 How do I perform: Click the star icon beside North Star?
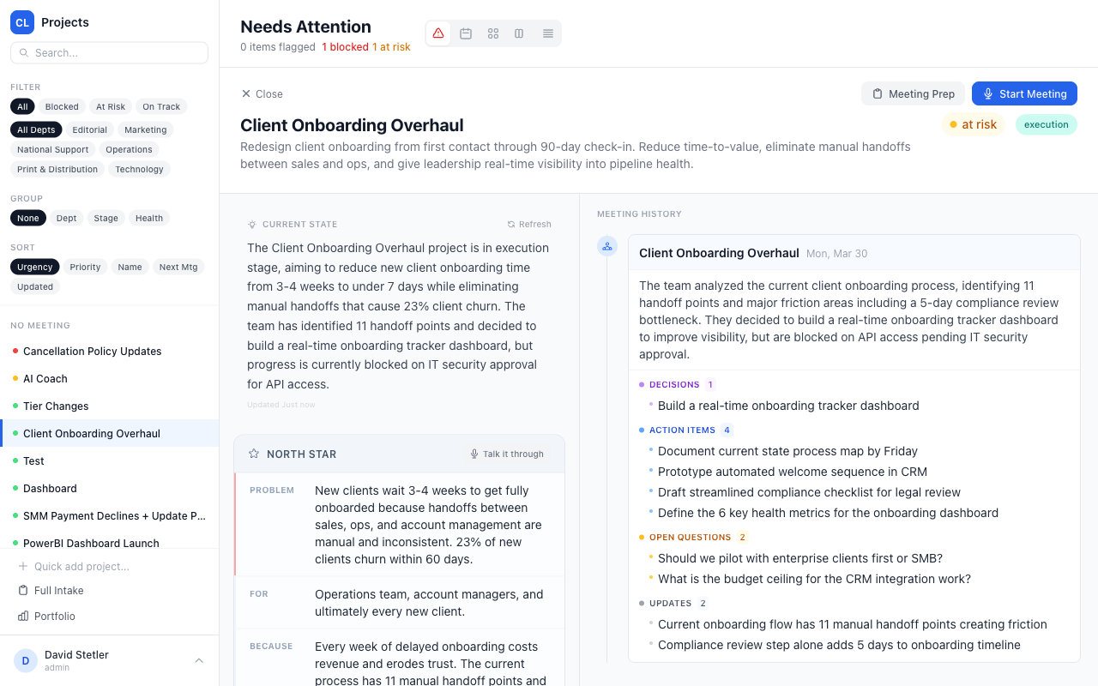point(254,454)
